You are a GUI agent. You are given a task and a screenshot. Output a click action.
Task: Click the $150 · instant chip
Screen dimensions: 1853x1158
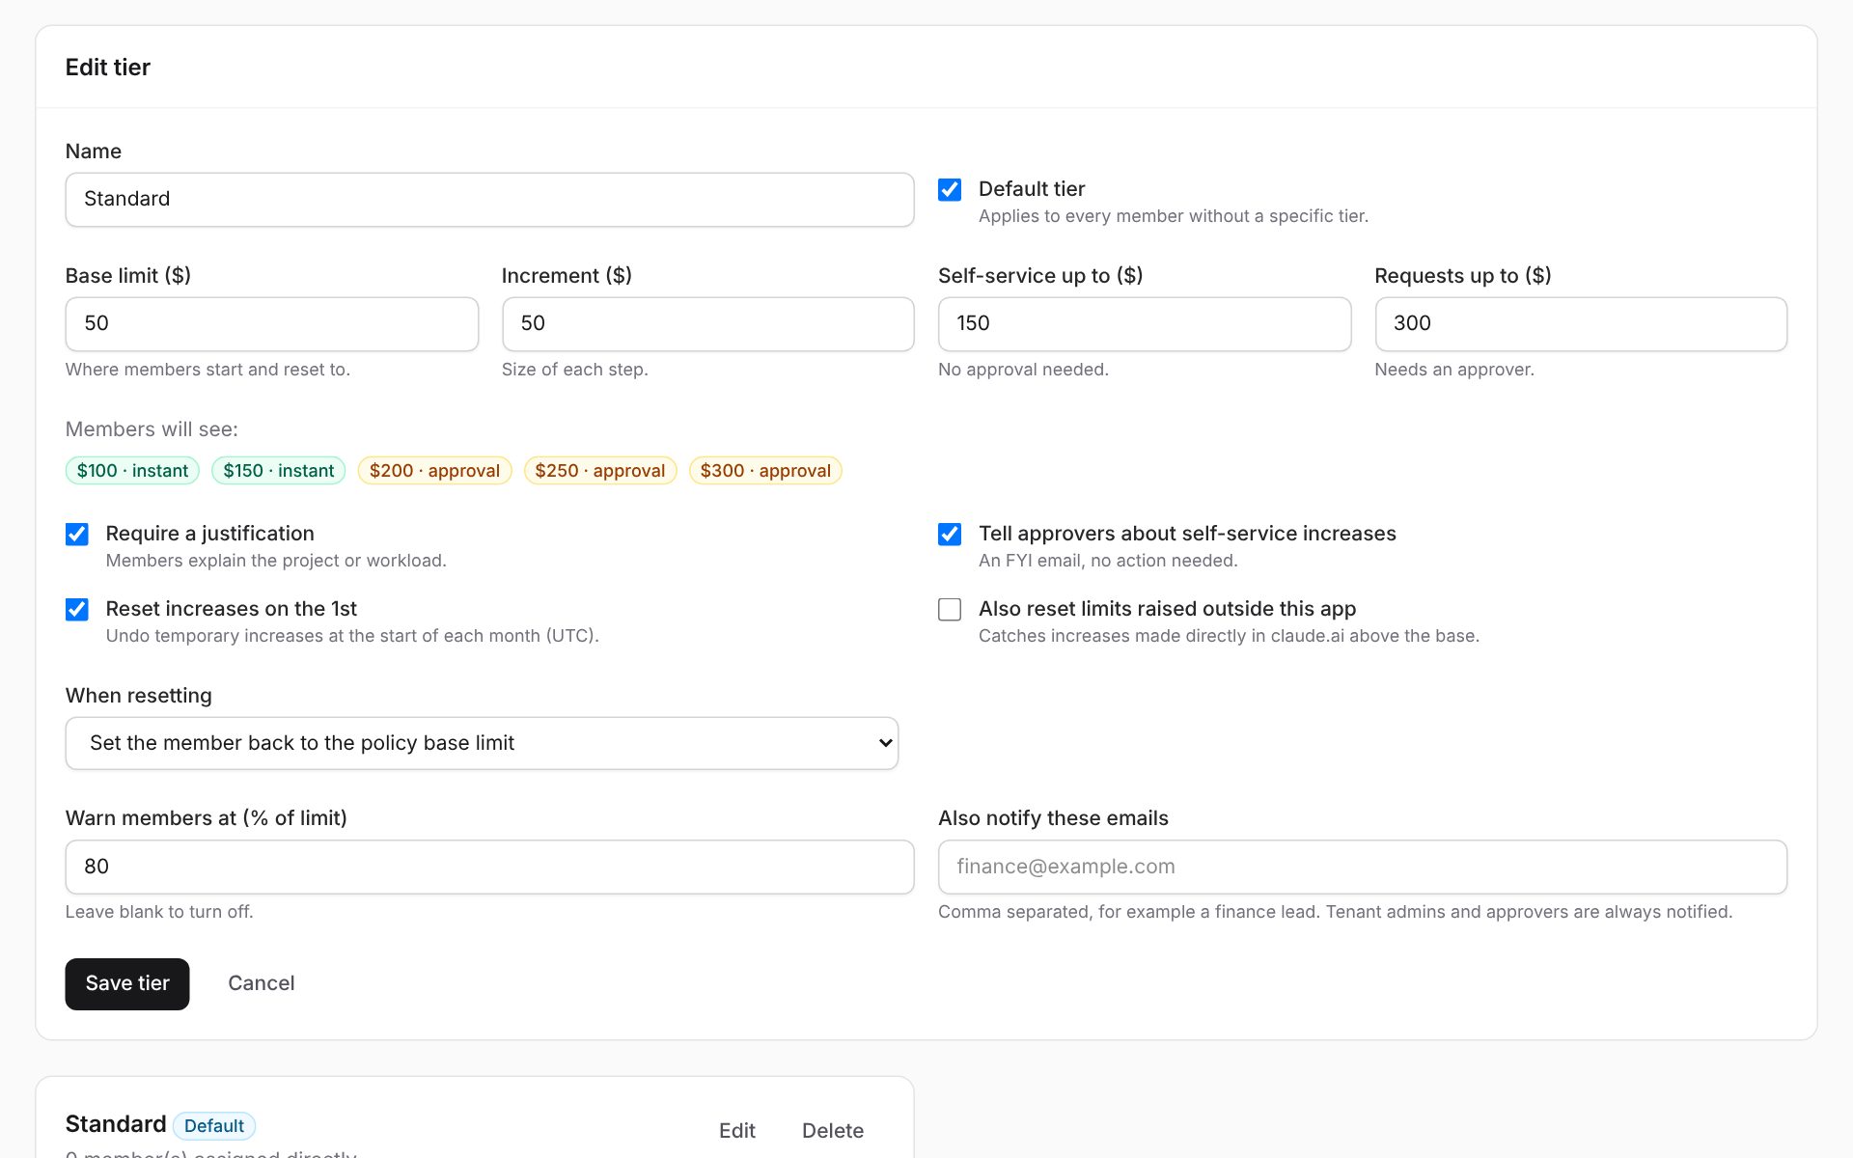click(279, 471)
